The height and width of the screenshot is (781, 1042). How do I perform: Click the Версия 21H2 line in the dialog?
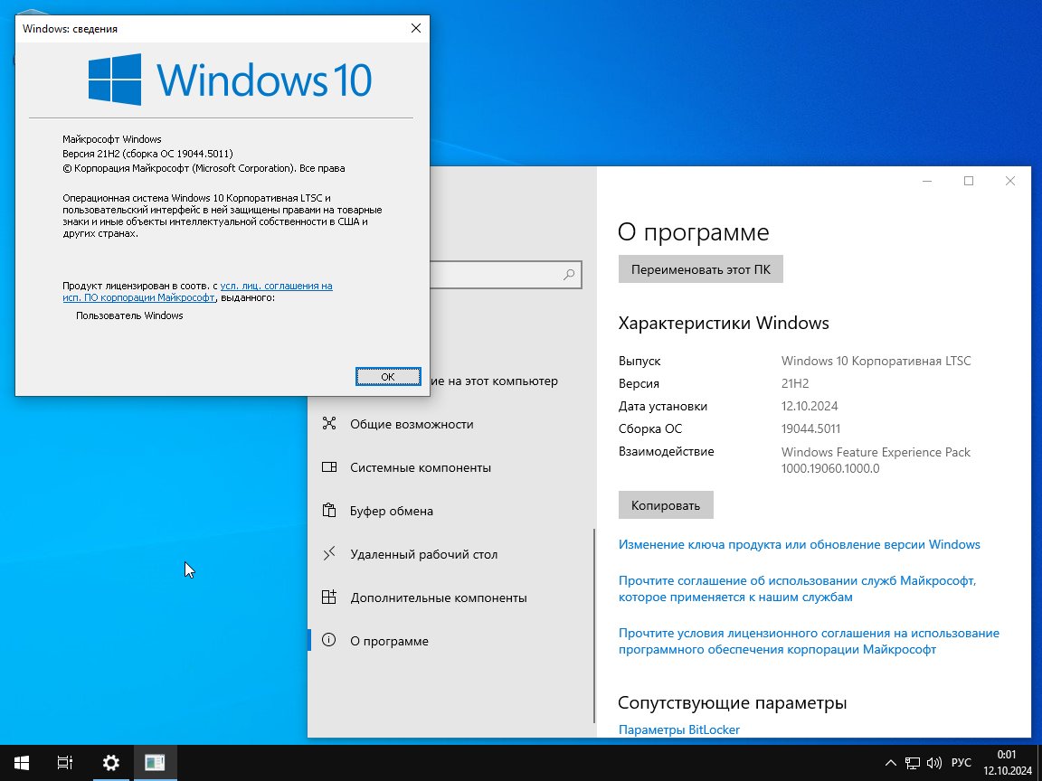[147, 154]
